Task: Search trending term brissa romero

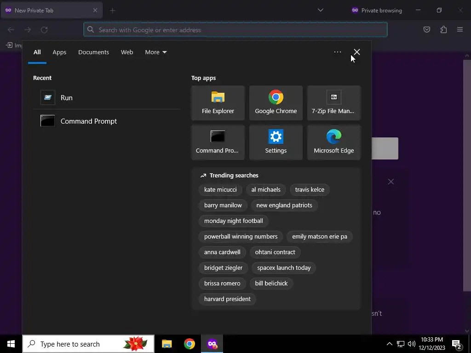Action: [222, 283]
